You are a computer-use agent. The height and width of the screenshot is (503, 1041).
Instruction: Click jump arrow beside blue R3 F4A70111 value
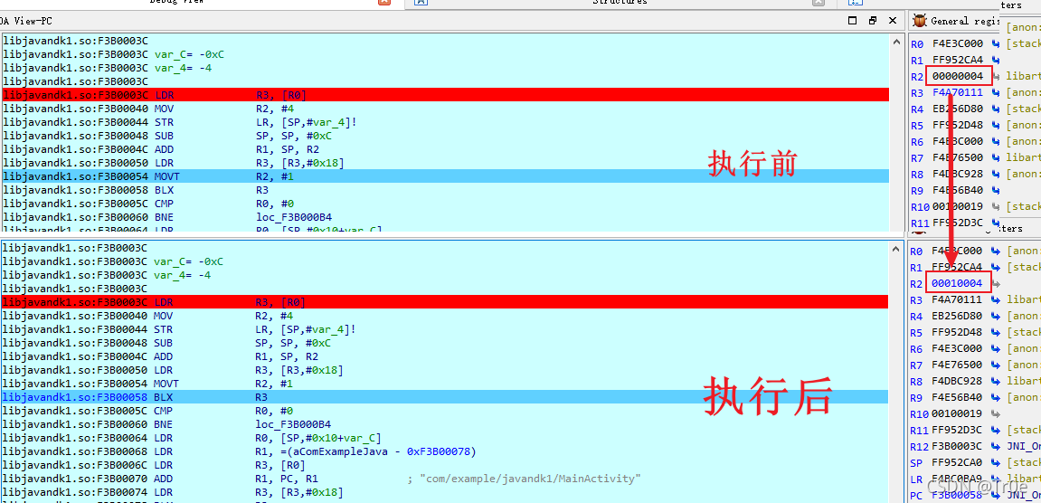[x=996, y=93]
